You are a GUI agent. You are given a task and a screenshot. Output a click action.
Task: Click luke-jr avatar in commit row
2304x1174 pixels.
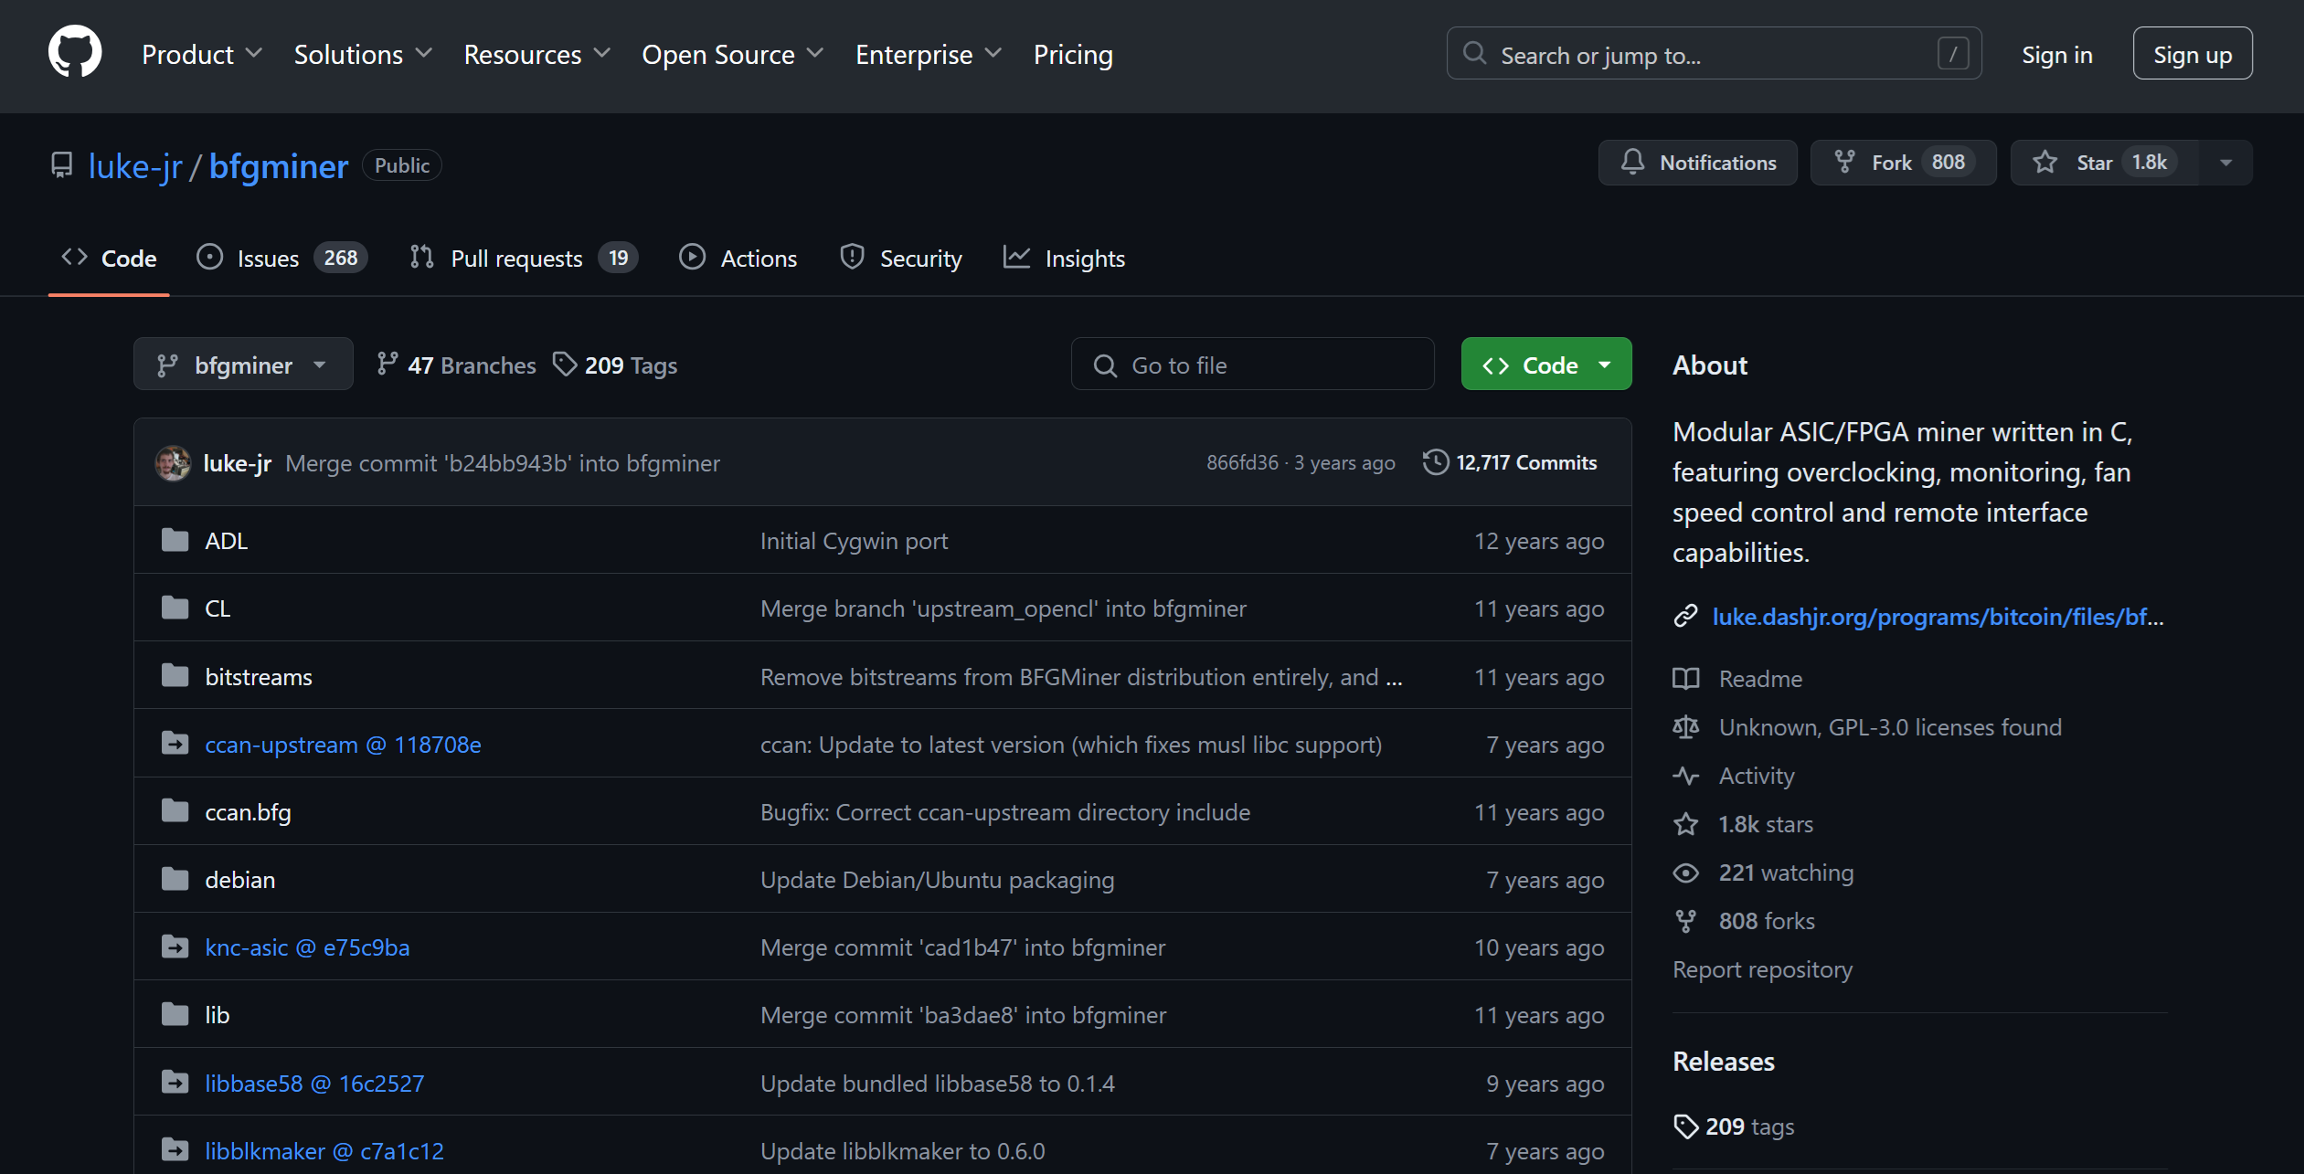coord(173,463)
